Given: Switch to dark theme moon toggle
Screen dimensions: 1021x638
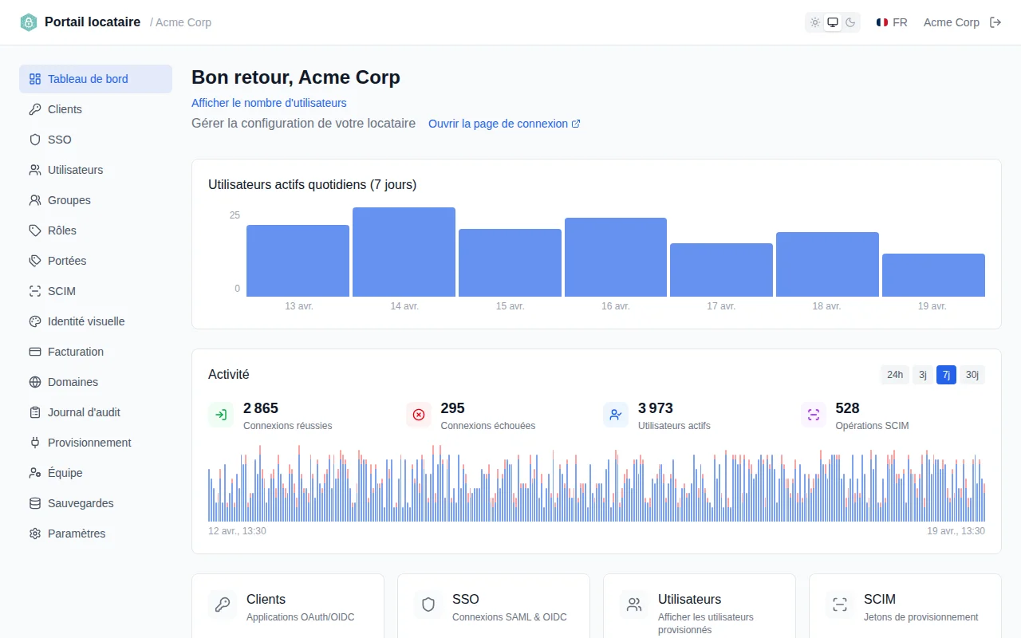Looking at the screenshot, I should (850, 22).
